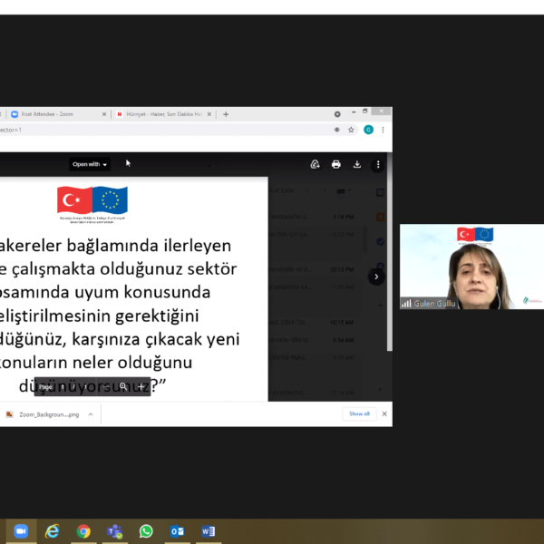Viewport: 544px width, 544px height.
Task: Open the Zoom_Backgroun...png download
Action: coord(44,414)
